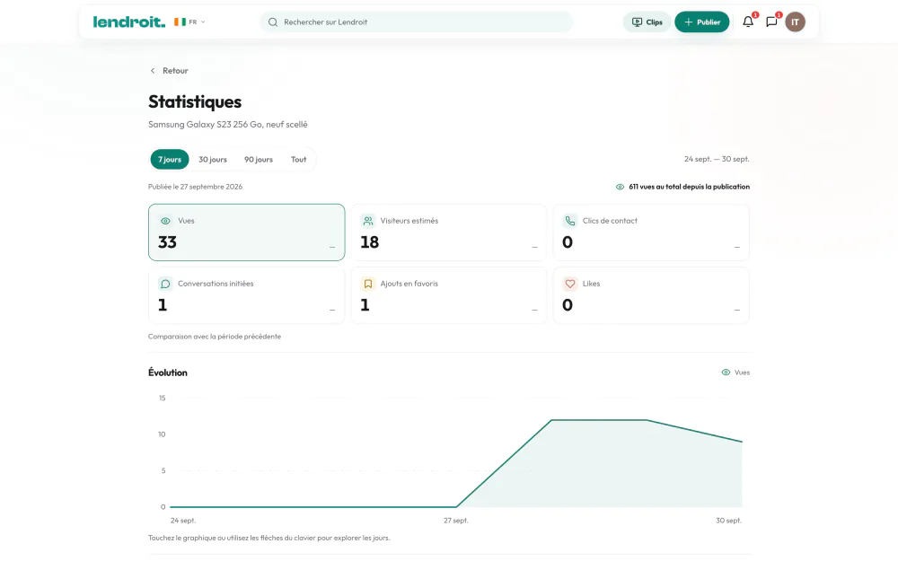The image size is (898, 561).
Task: Click the search magnifier icon
Action: (x=273, y=22)
